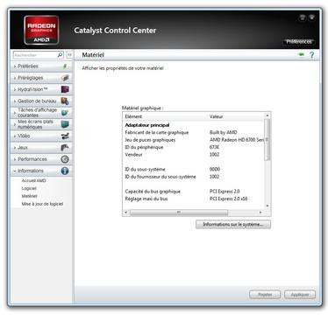Click the list scroll-down arrow
This screenshot has width=328, height=315.
tap(267, 206)
